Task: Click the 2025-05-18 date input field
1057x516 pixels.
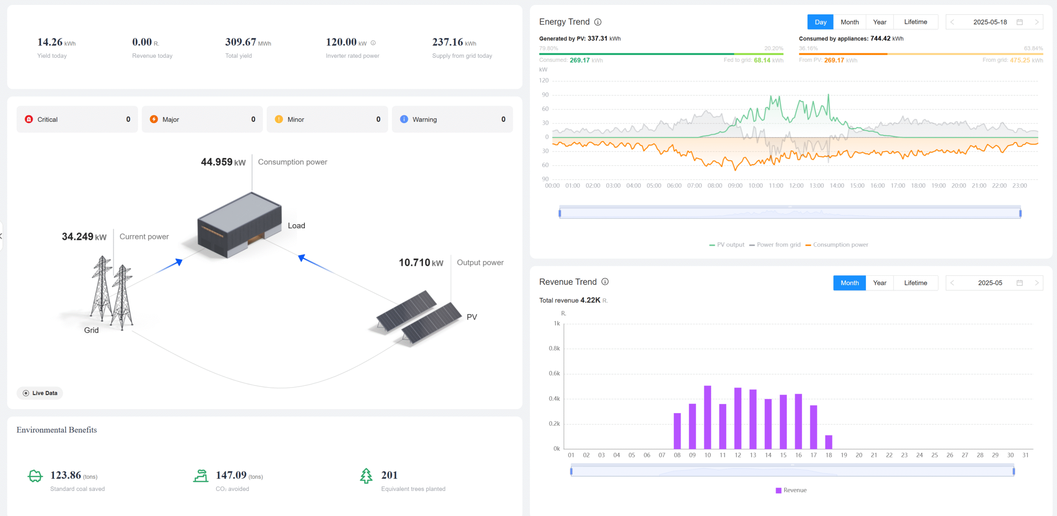Action: pyautogui.click(x=990, y=22)
